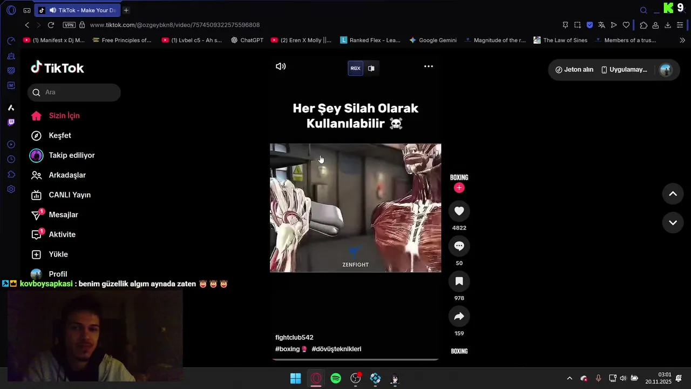Open fightclub542 creator profile

pos(294,338)
